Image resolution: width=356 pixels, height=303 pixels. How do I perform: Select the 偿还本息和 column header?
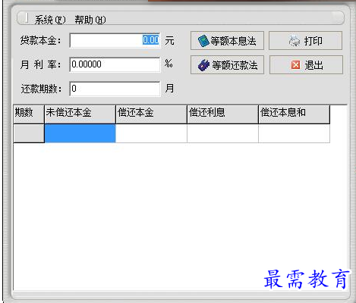pyautogui.click(x=294, y=114)
